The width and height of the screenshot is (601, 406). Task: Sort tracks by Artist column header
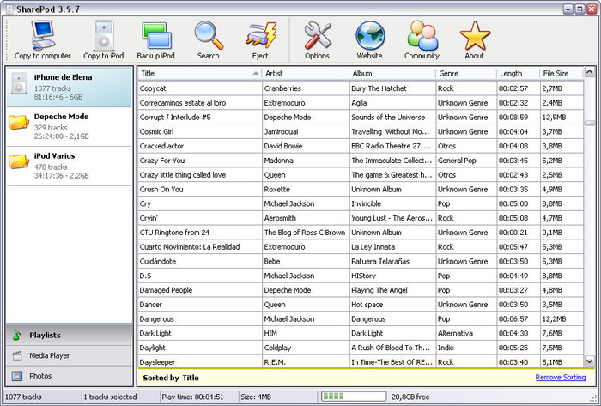pos(305,74)
